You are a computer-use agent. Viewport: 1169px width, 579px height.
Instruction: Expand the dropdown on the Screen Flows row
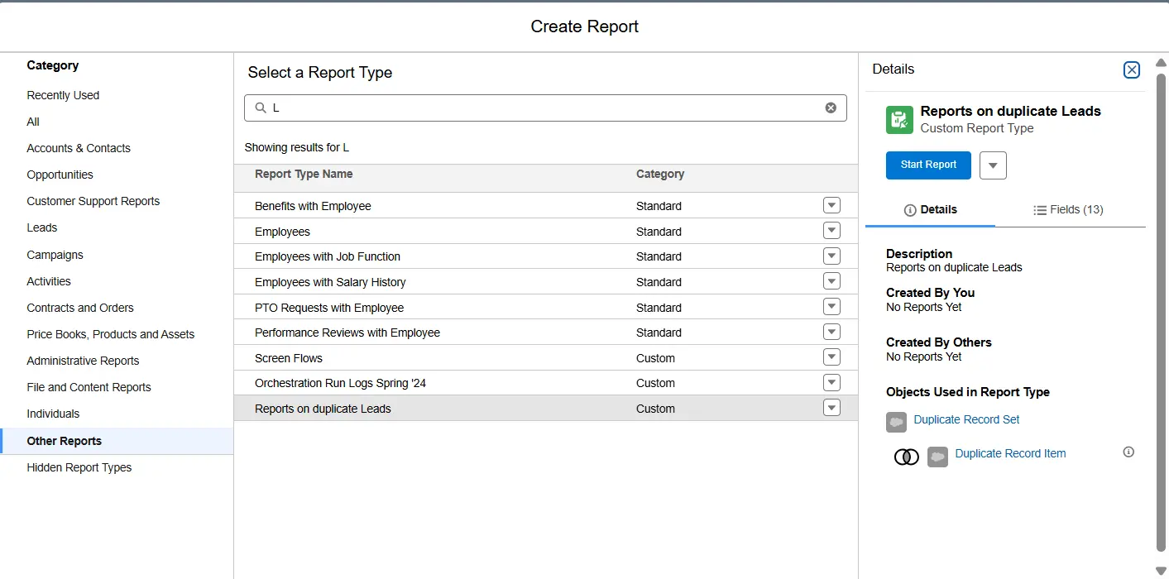(831, 357)
